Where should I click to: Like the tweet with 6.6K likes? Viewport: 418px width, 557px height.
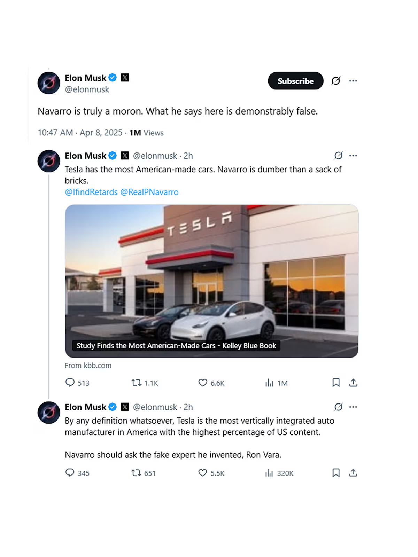coord(203,383)
